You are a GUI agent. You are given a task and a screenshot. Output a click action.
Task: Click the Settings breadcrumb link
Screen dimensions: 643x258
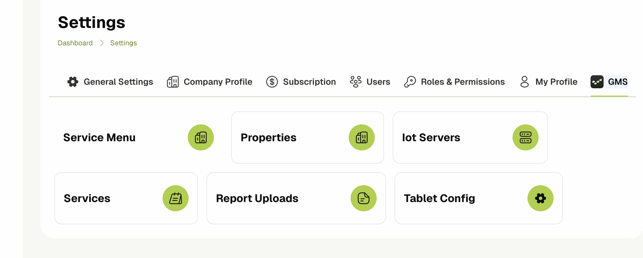pos(123,43)
